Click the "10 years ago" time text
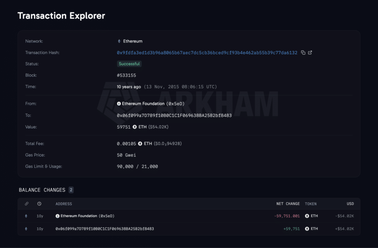 click(129, 87)
